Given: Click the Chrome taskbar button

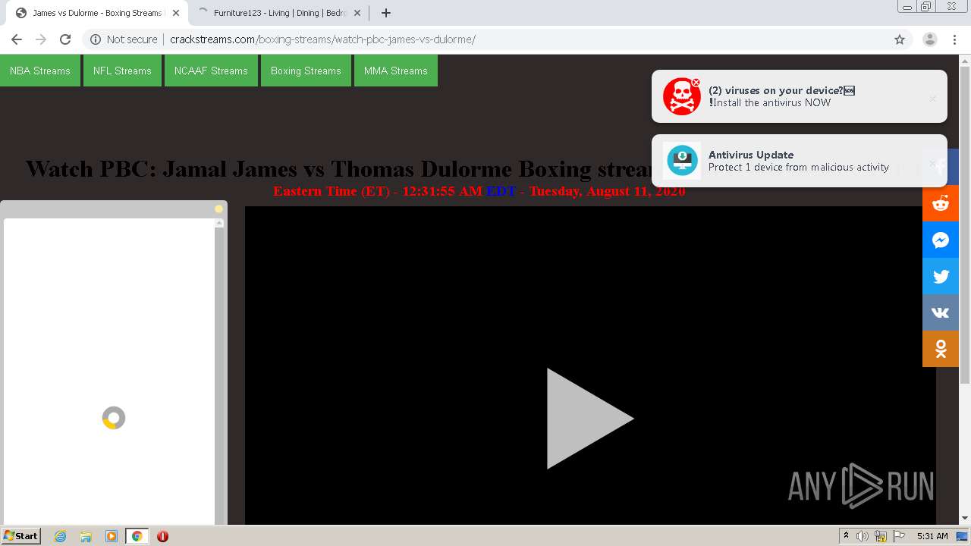Looking at the screenshot, I should click(x=137, y=536).
